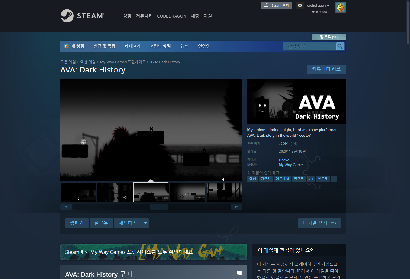Open the 지원 menu
Image resolution: width=410 pixels, height=279 pixels.
coord(208,16)
